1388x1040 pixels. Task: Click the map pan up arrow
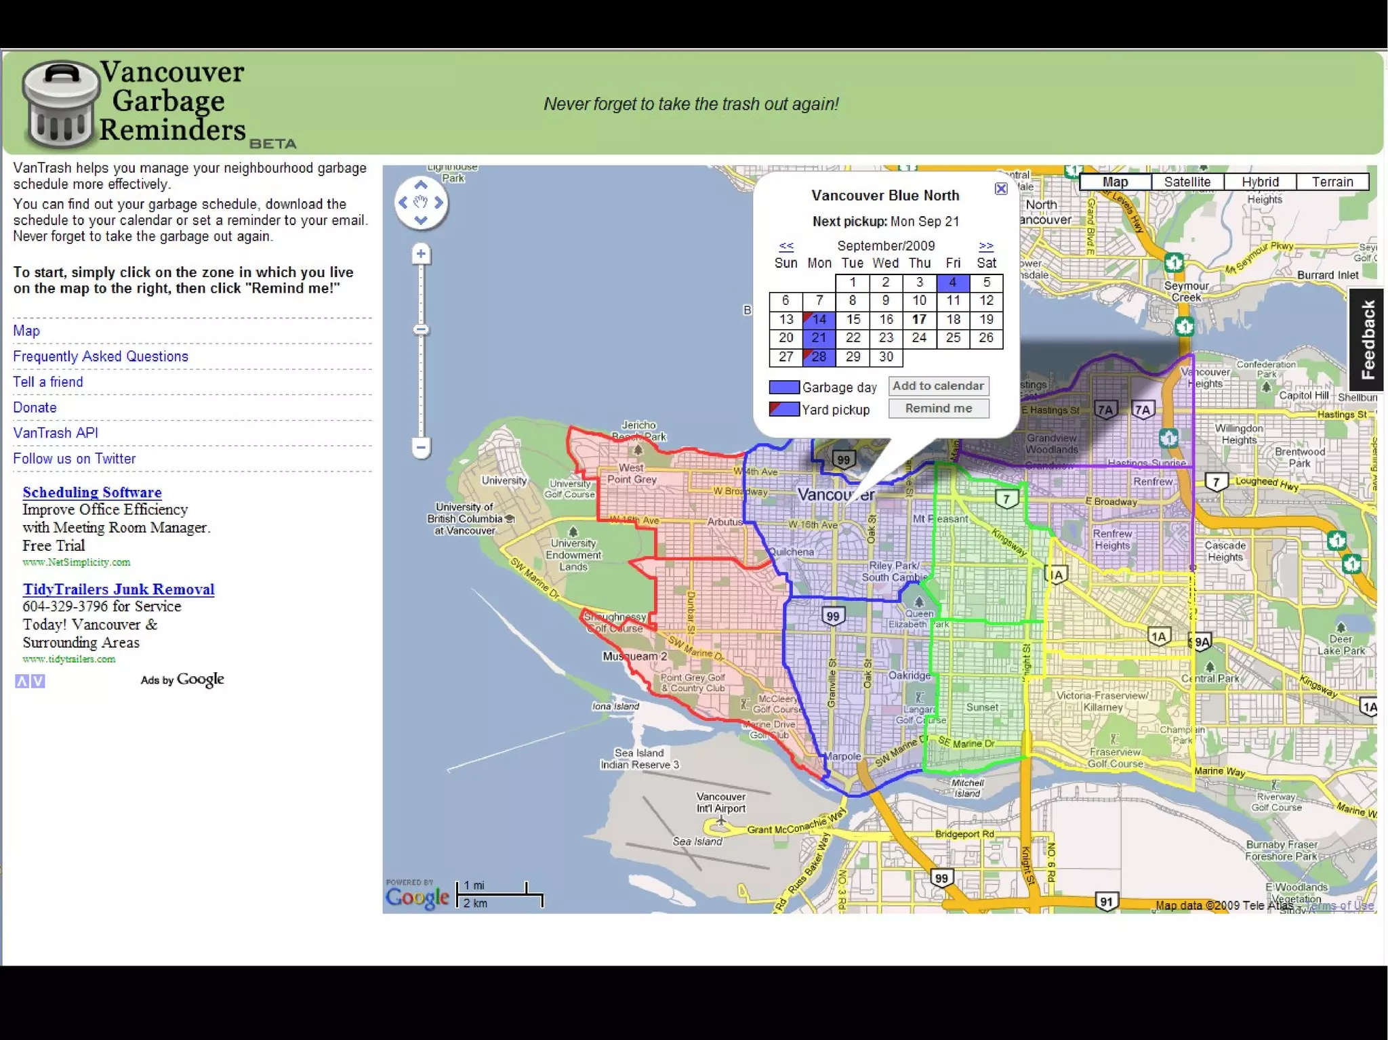(420, 185)
